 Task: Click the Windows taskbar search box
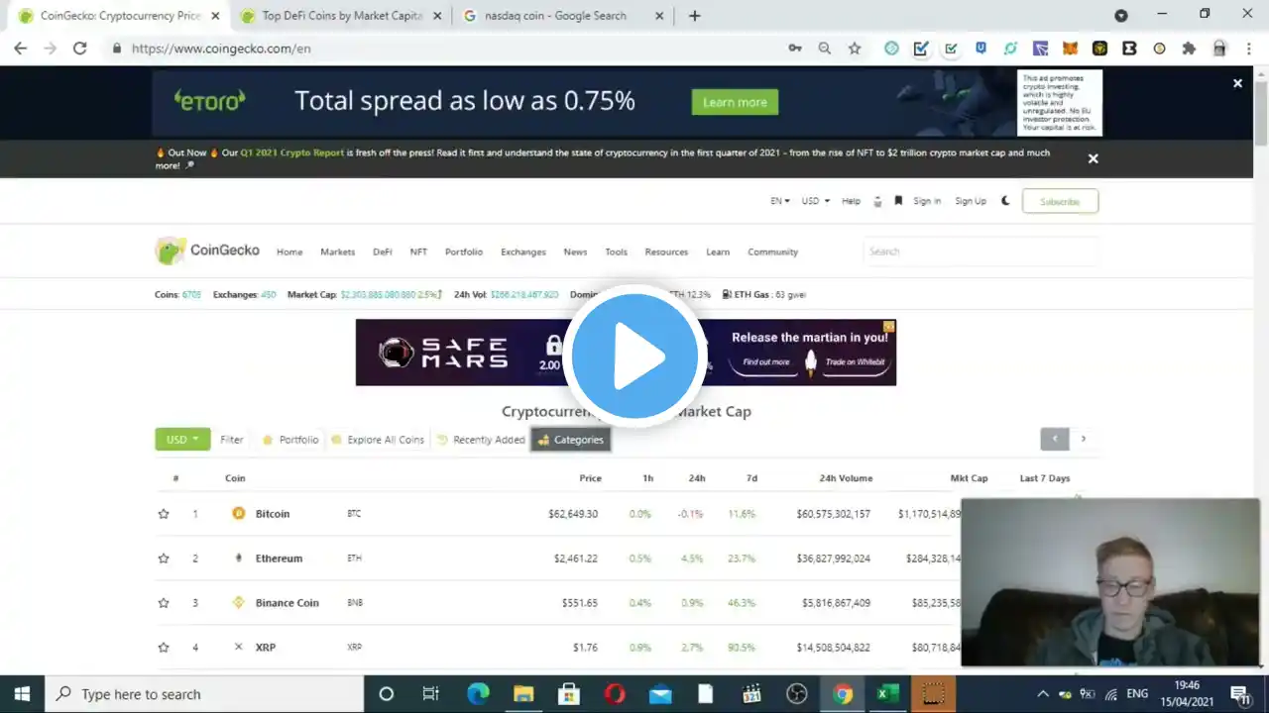tap(204, 694)
